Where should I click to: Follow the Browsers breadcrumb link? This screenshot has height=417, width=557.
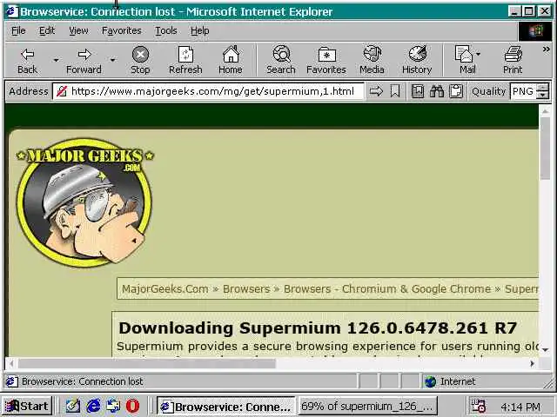tap(246, 288)
